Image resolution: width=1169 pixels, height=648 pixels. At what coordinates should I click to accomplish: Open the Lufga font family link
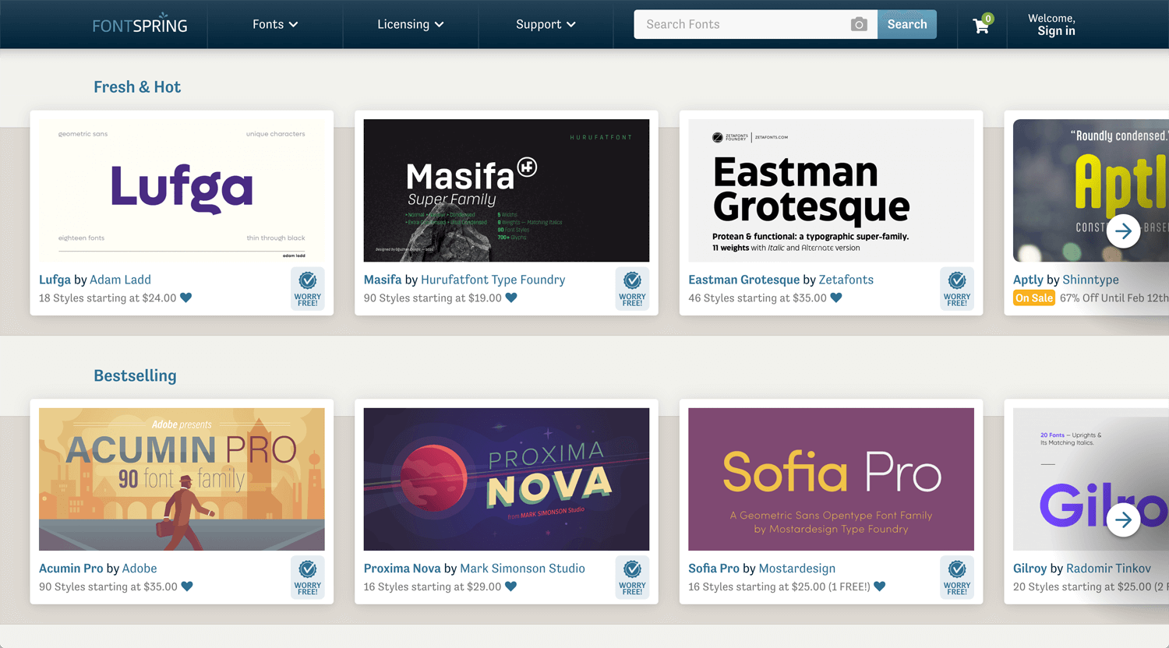[55, 280]
